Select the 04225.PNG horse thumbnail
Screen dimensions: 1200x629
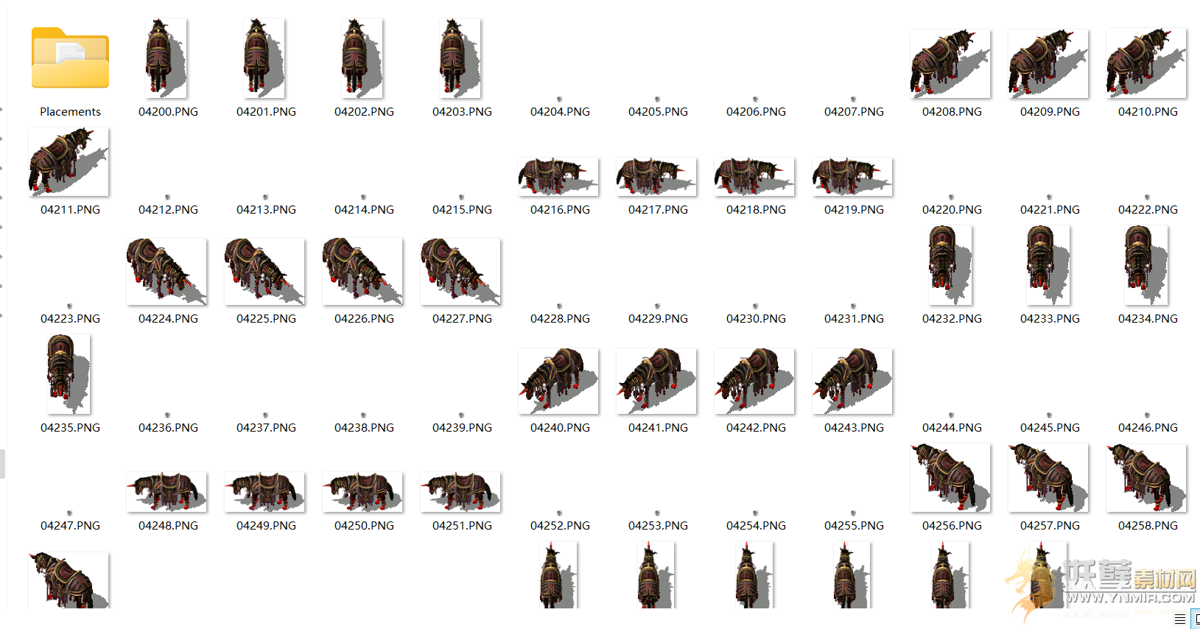pos(264,272)
